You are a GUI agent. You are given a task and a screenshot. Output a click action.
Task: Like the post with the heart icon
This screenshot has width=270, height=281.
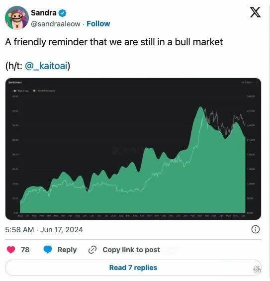point(11,250)
